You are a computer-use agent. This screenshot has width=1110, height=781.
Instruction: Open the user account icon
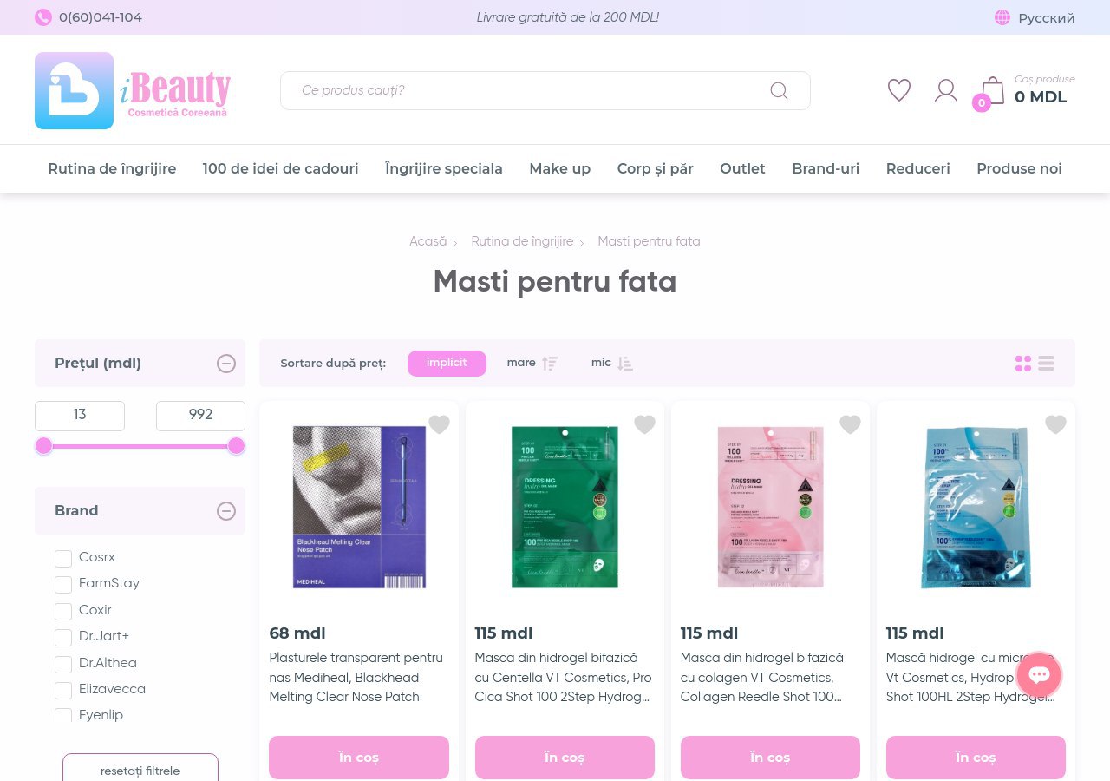click(946, 90)
